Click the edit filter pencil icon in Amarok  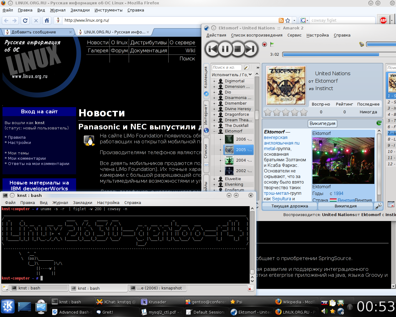click(247, 67)
